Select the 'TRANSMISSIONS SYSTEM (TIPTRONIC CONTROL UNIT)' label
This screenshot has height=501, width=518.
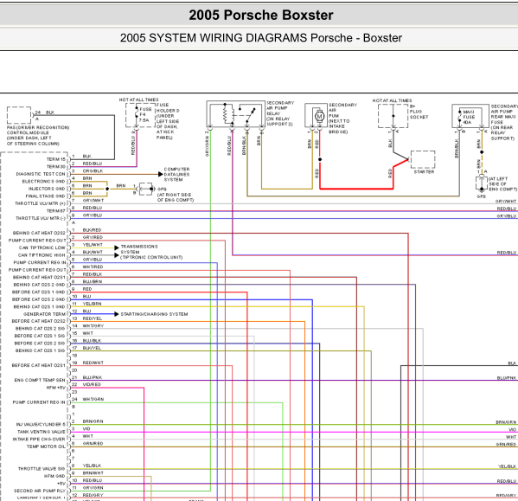(151, 252)
